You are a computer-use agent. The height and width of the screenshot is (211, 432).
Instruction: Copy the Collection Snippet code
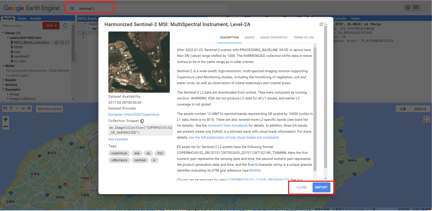click(142, 121)
